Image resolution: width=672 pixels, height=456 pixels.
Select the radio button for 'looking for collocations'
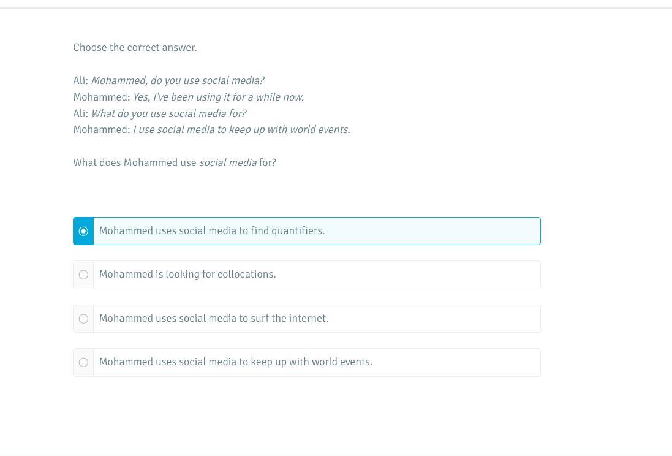83,275
